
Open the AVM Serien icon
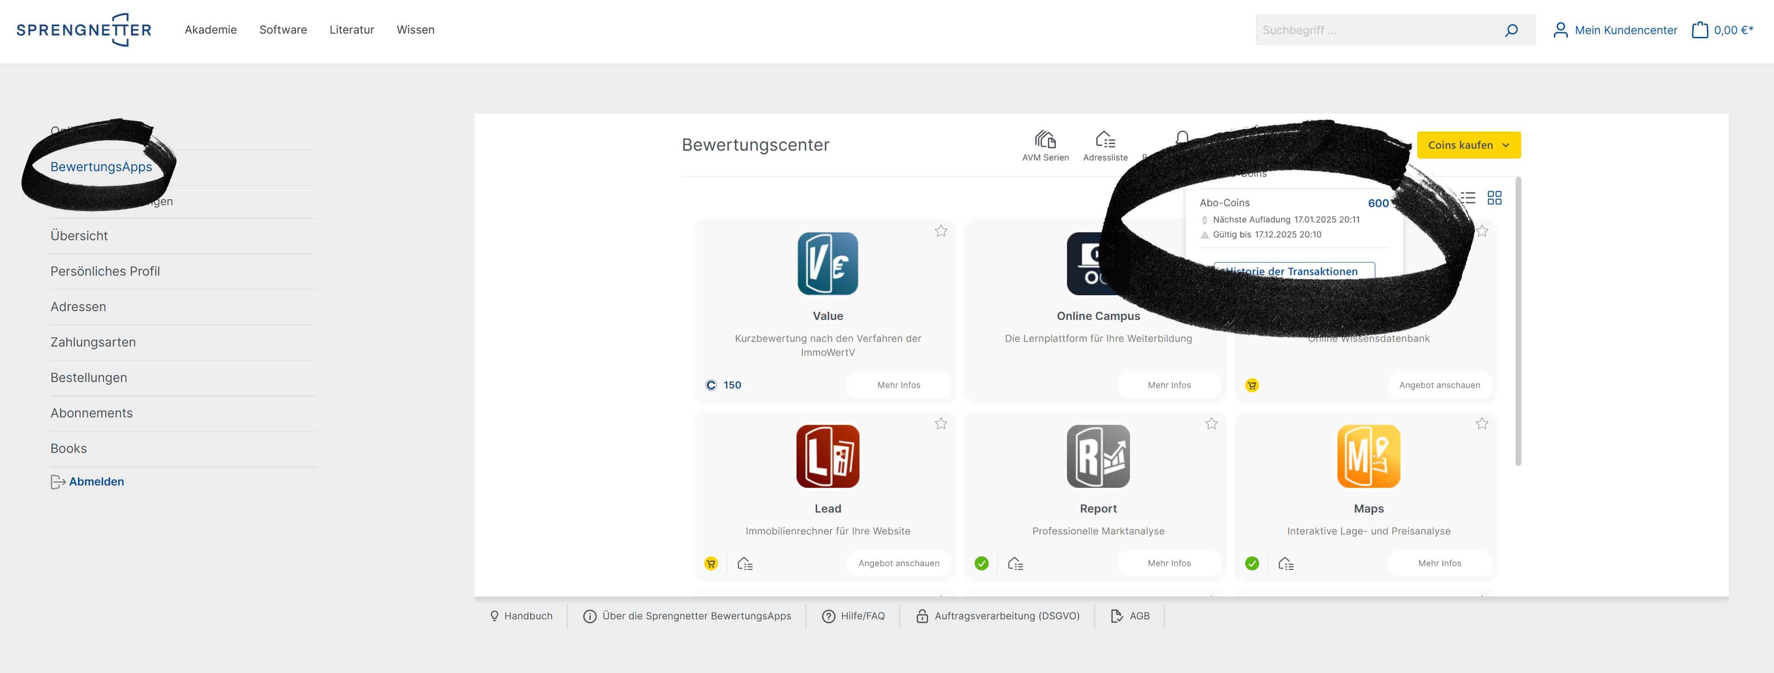pos(1045,140)
